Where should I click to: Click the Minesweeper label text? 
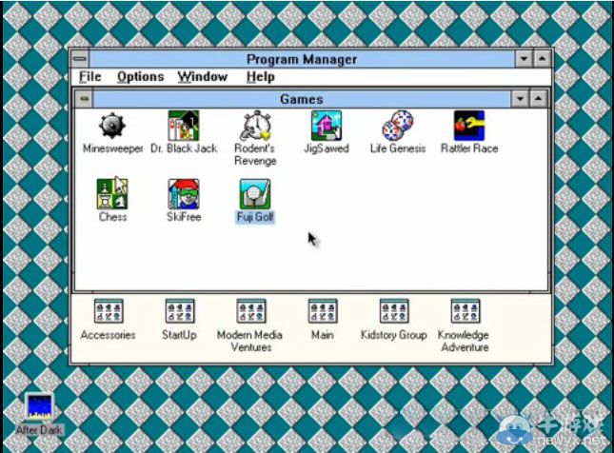click(112, 148)
